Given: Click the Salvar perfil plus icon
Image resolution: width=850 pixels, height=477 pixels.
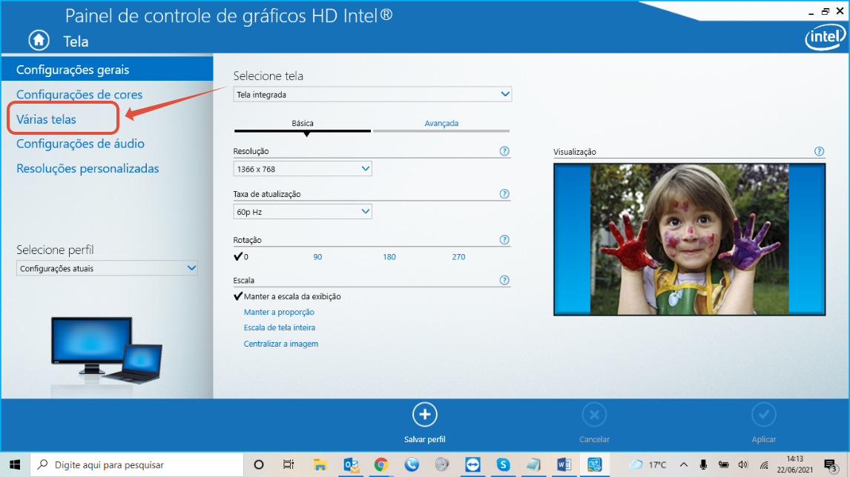Looking at the screenshot, I should pos(424,415).
